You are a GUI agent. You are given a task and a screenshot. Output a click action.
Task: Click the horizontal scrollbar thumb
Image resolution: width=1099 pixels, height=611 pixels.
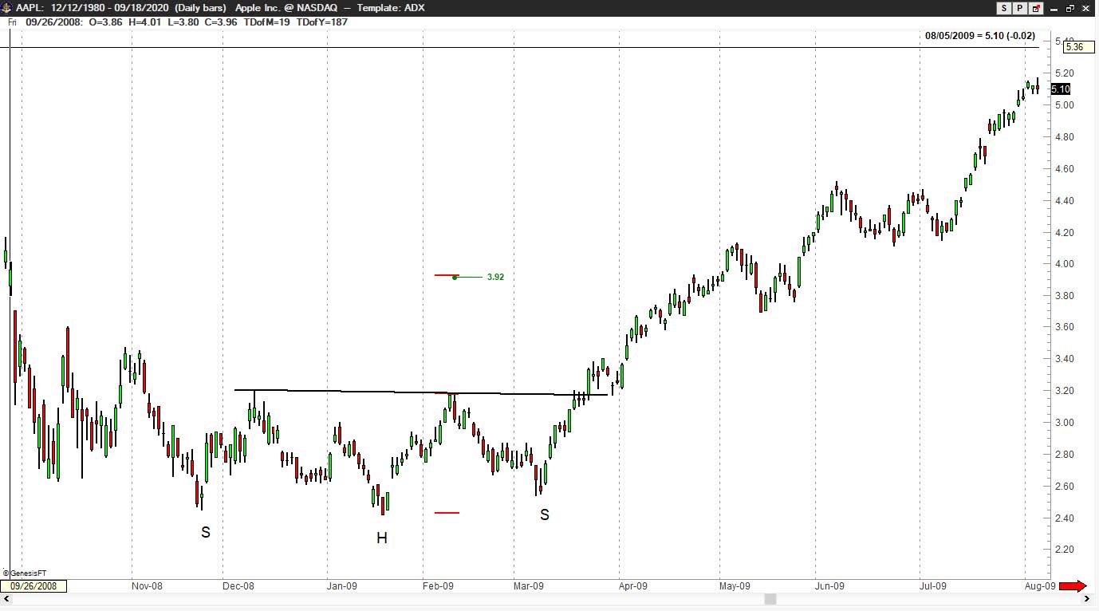pyautogui.click(x=770, y=599)
